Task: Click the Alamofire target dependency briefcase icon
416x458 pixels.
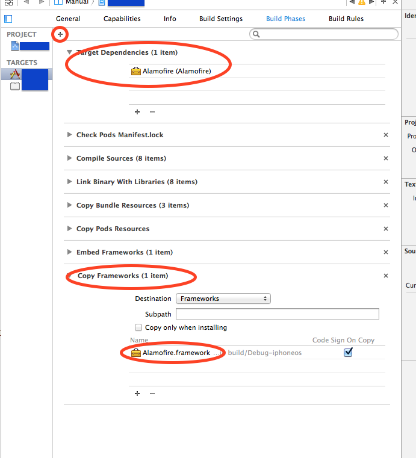Action: coord(136,71)
